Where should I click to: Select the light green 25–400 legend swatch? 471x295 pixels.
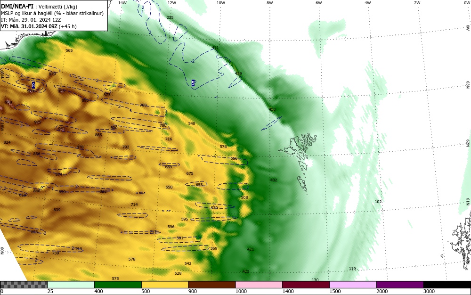(71, 285)
